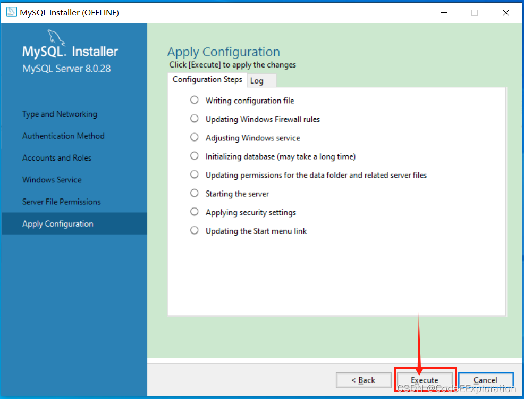This screenshot has height=399, width=524.
Task: Click the MySQL dolphin logo
Action: (56, 37)
